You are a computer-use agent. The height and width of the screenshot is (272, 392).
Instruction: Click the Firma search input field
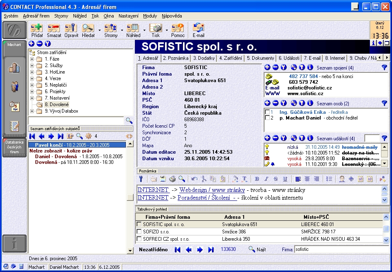[x=340, y=249]
